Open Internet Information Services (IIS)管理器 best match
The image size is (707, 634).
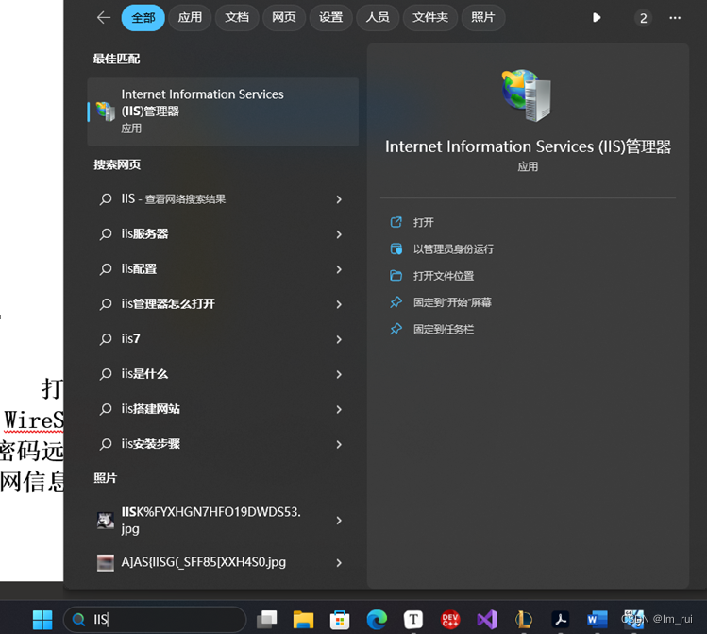point(223,111)
